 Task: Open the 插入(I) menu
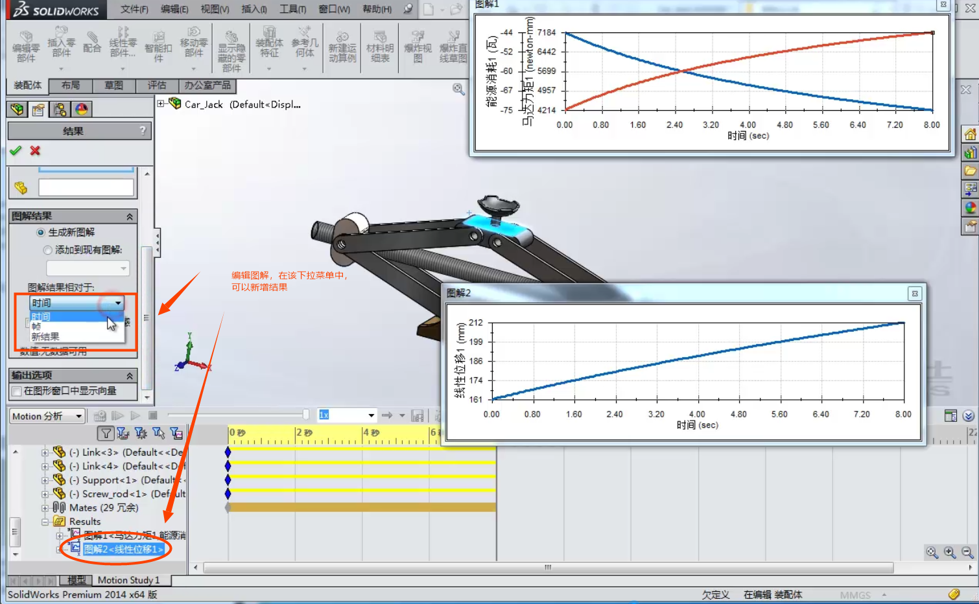coord(253,9)
